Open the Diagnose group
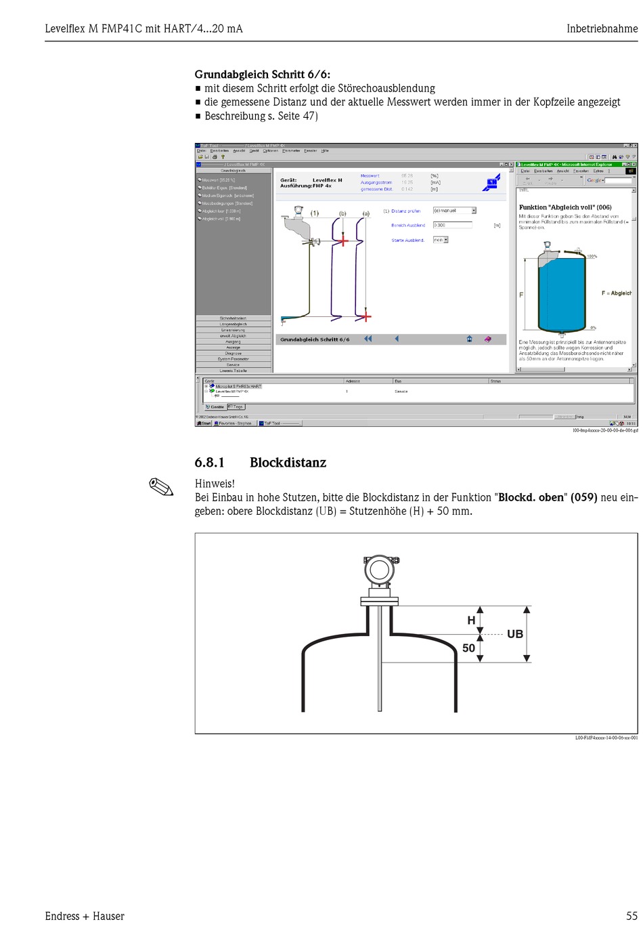 click(x=234, y=354)
